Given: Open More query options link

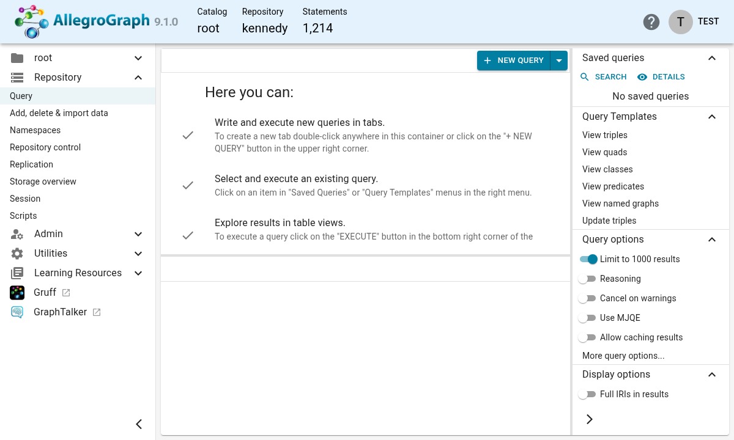Looking at the screenshot, I should click(x=623, y=356).
